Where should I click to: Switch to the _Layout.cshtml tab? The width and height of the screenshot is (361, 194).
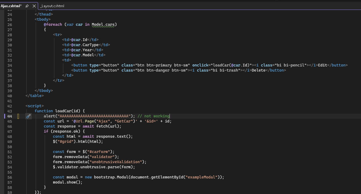[x=52, y=6]
